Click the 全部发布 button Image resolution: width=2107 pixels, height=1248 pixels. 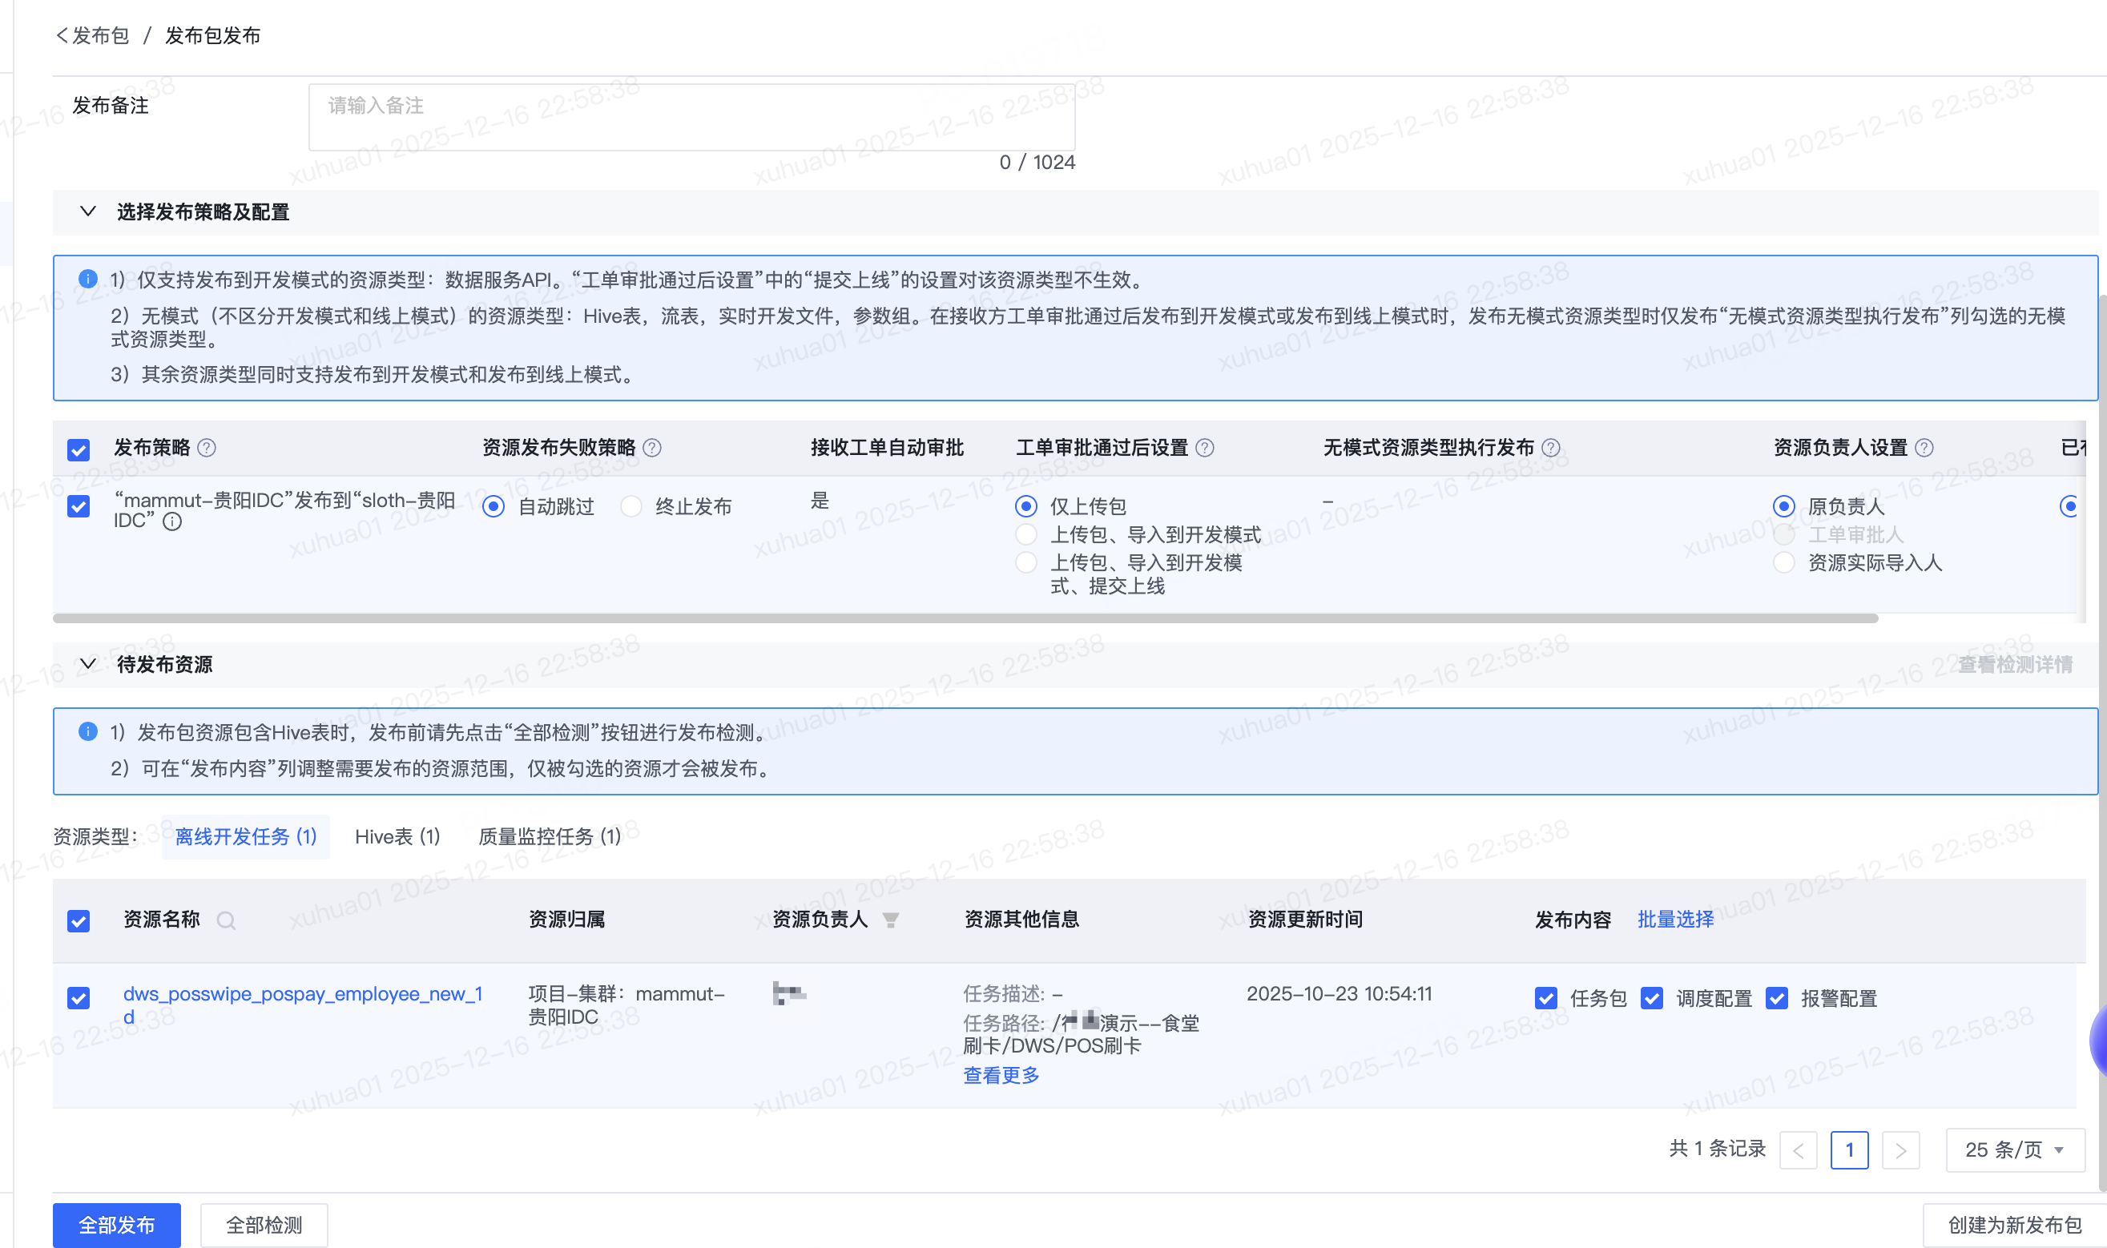pos(117,1225)
